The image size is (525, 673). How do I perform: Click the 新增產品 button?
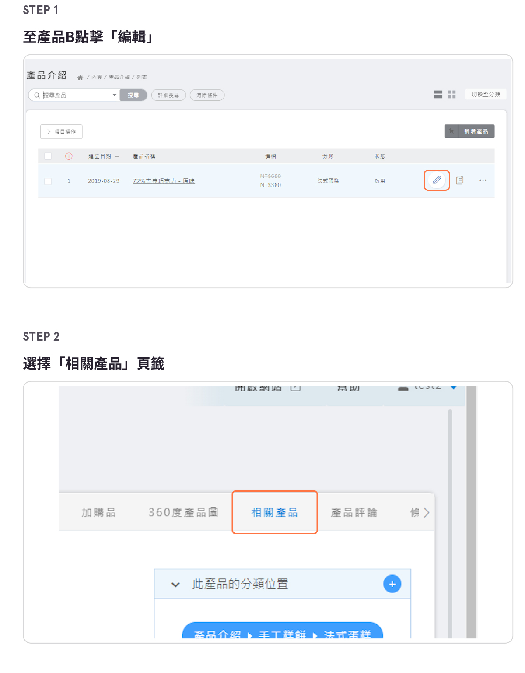pos(476,131)
